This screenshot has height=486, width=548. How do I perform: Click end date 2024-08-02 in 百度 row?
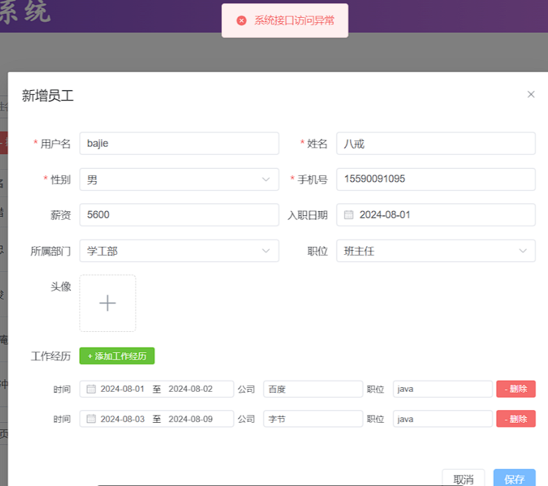(x=190, y=389)
